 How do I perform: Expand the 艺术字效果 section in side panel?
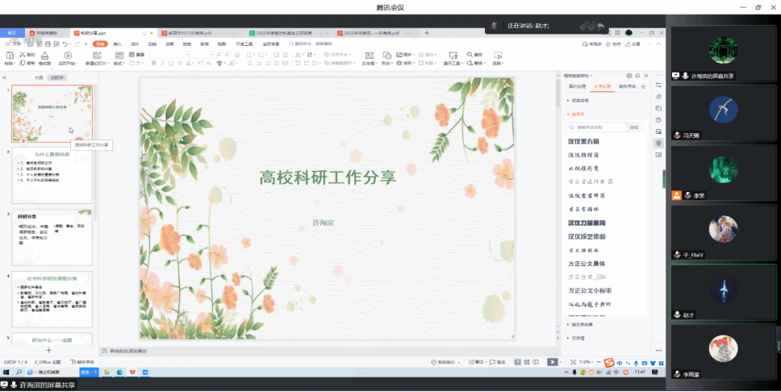click(583, 324)
